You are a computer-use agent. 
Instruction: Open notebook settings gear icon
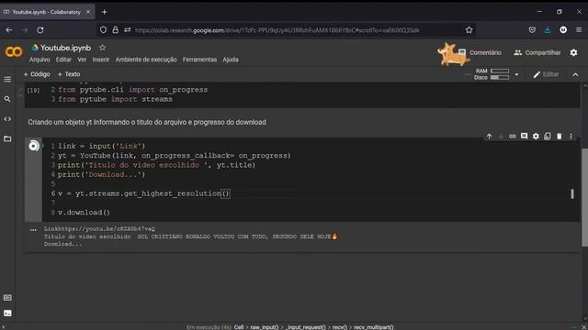click(573, 53)
